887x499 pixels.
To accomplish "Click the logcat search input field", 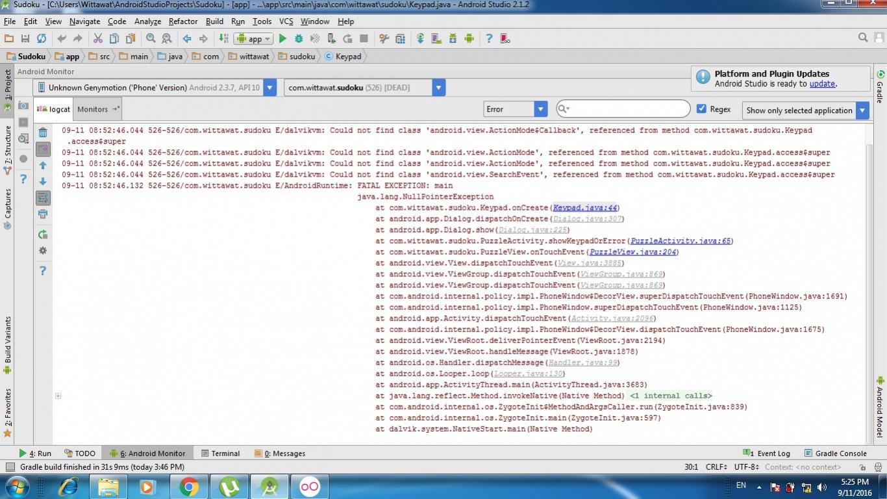I will click(623, 109).
